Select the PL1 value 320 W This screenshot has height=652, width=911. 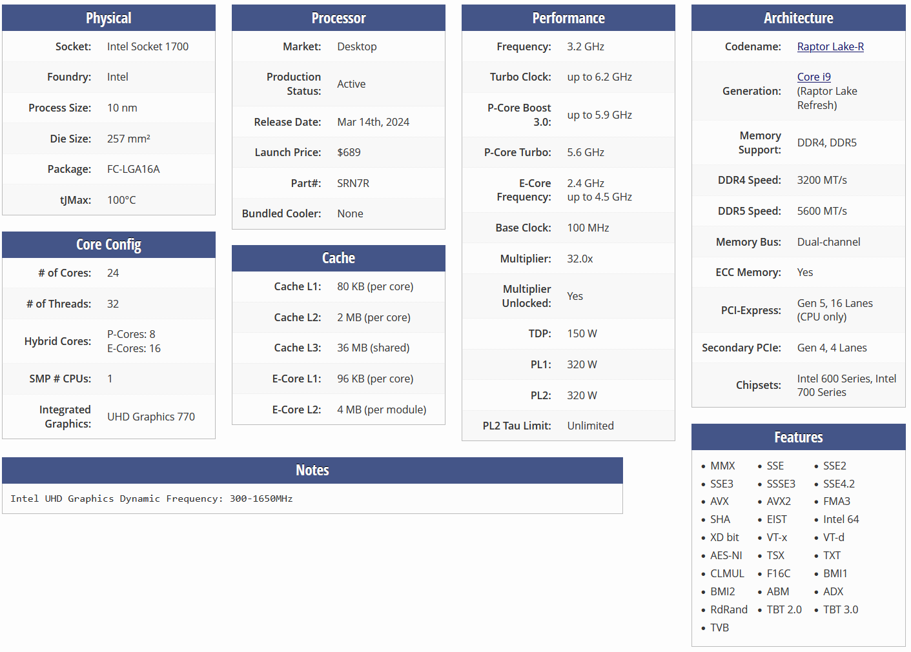tap(582, 364)
